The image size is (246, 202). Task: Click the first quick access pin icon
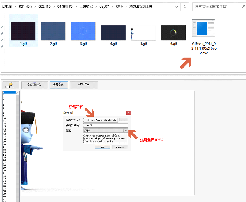pyautogui.click(x=2, y=27)
